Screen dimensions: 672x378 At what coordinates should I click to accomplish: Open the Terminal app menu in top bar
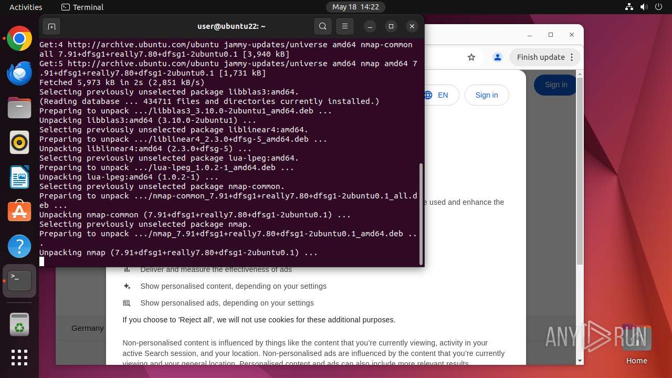[x=82, y=7]
